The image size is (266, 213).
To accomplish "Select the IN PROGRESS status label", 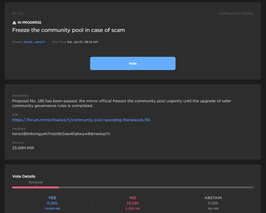I will click(x=29, y=22).
